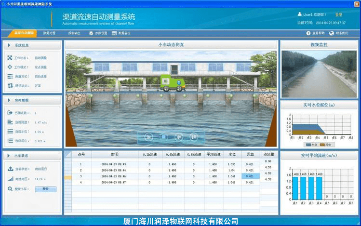361x226 pixels.
Task: Switch to the 数据处理 tab
Action: 49,33
